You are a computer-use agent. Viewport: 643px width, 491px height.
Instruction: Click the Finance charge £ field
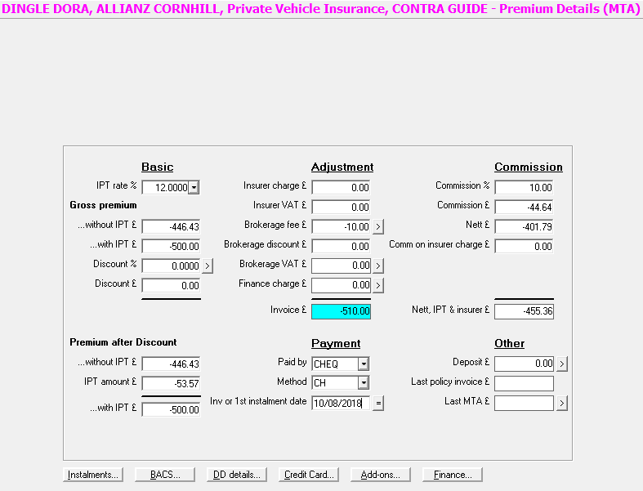tap(341, 285)
